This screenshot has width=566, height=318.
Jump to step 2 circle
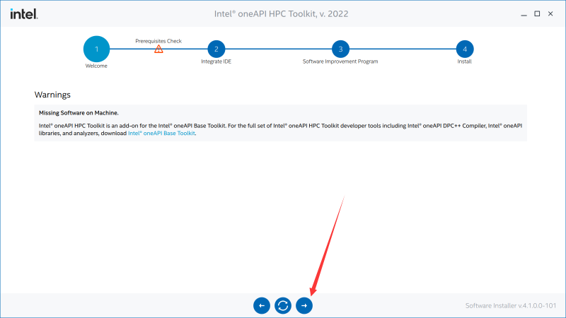coord(216,49)
